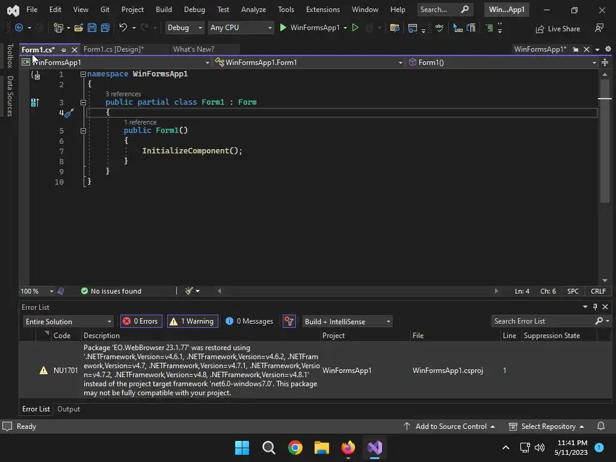
Task: Collapse the Form1() constructor block
Action: pos(83,131)
